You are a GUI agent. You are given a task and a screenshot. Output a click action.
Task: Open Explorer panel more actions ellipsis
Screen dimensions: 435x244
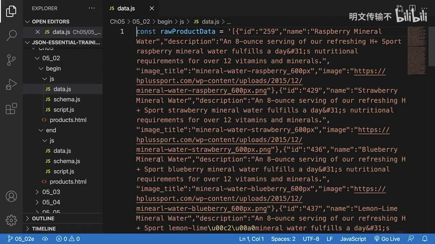click(x=92, y=8)
